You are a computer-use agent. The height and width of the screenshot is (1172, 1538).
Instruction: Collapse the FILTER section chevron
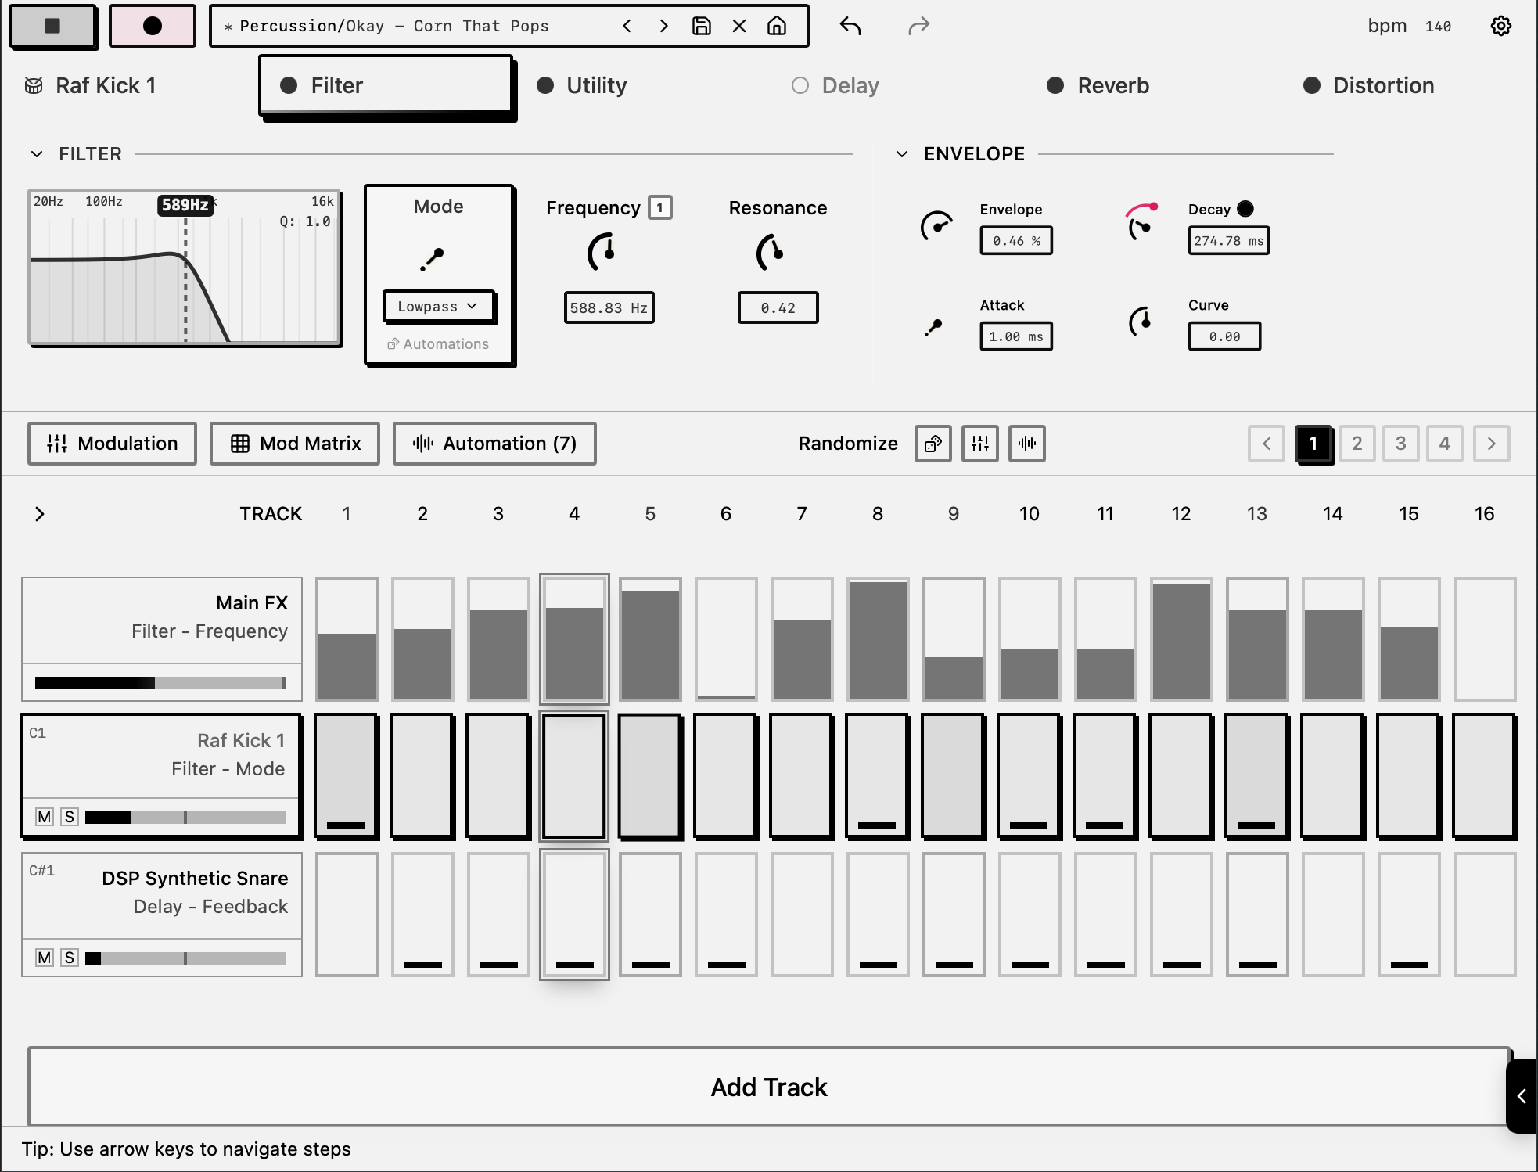click(37, 154)
